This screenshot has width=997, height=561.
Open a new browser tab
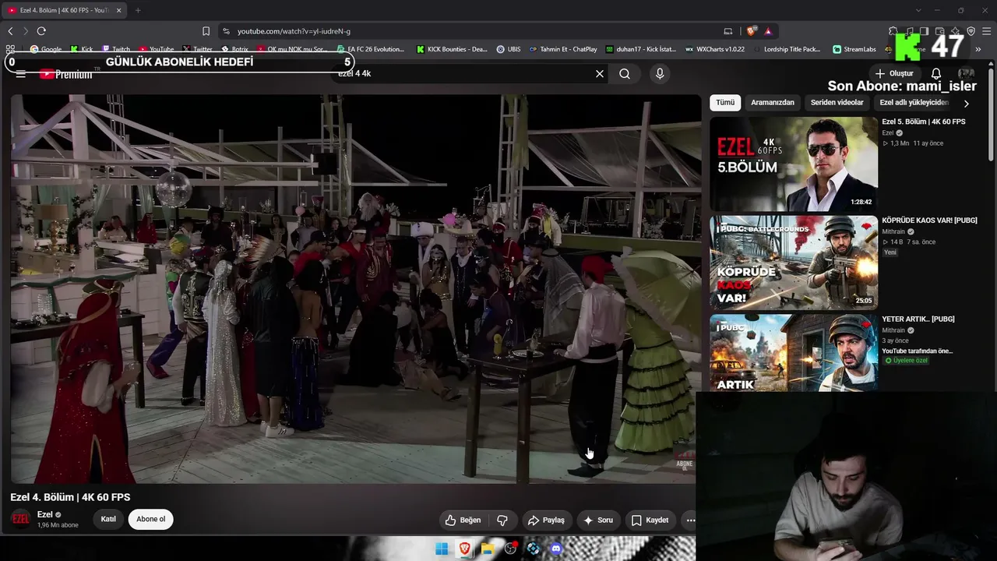(x=138, y=10)
